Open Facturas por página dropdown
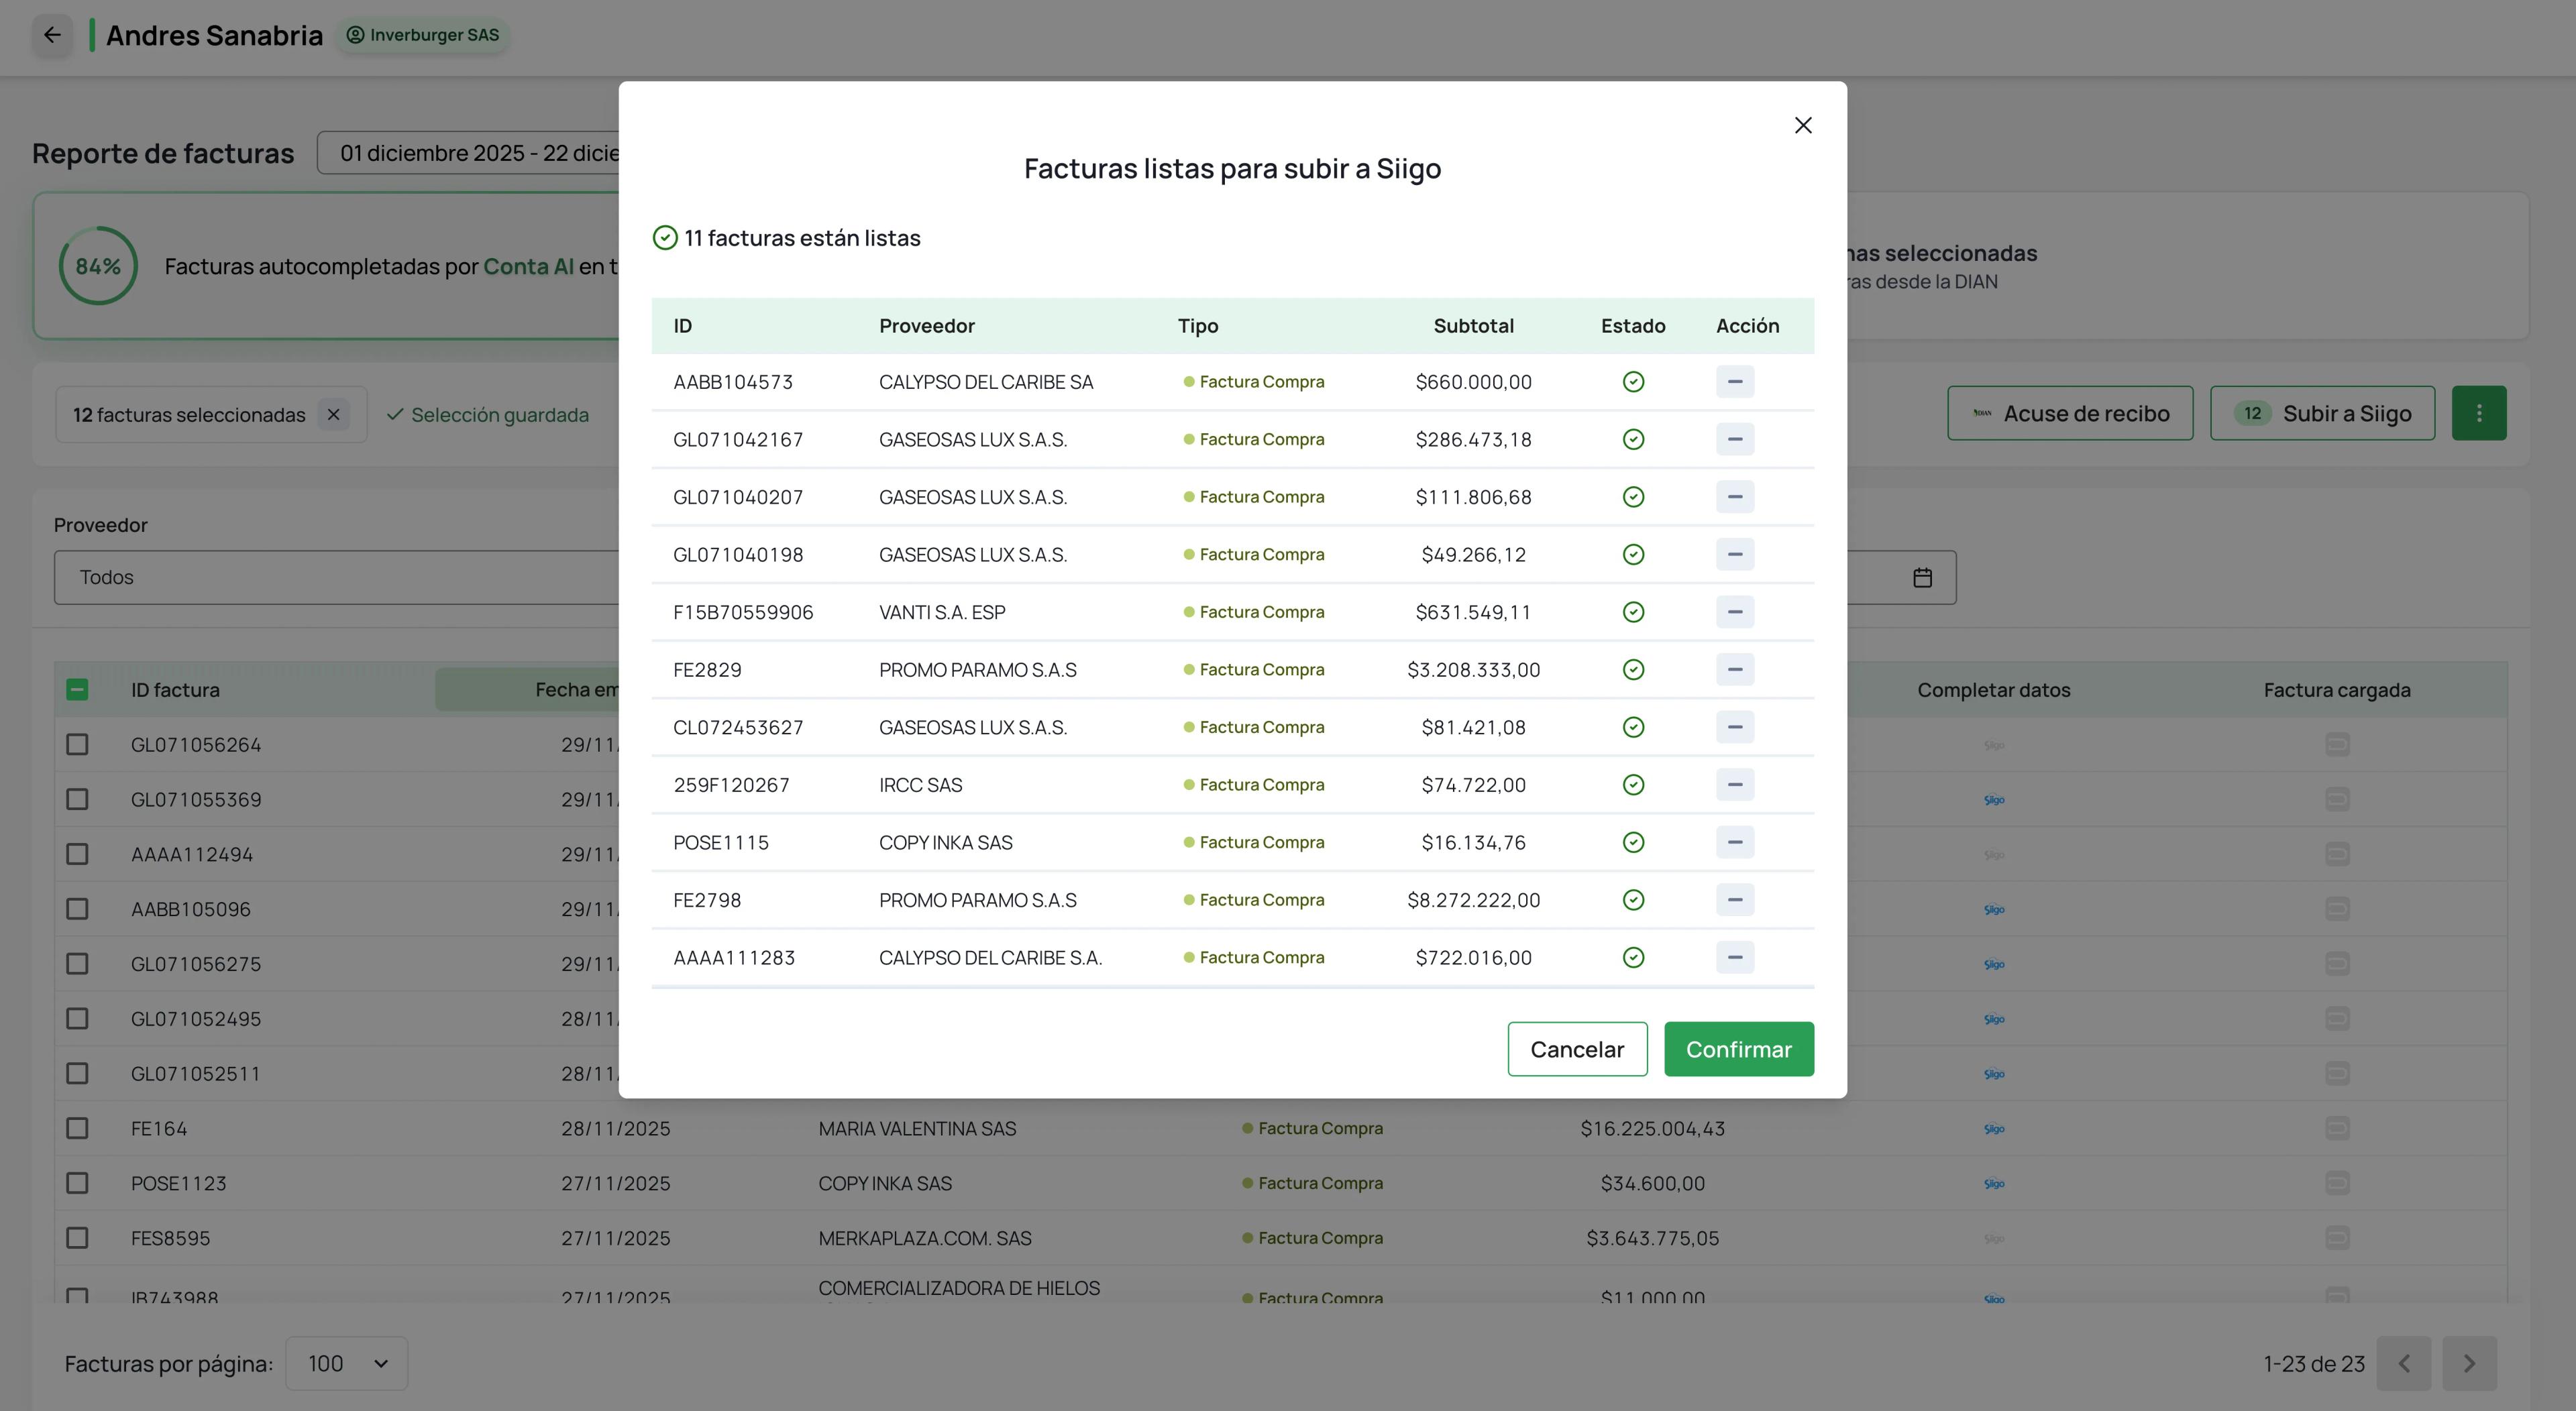The width and height of the screenshot is (2576, 1411). 346,1363
